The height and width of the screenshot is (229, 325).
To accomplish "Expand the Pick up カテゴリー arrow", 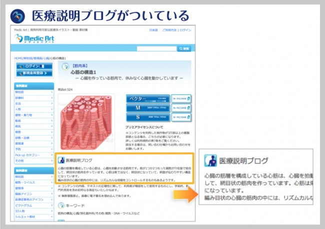I will click(x=52, y=155).
